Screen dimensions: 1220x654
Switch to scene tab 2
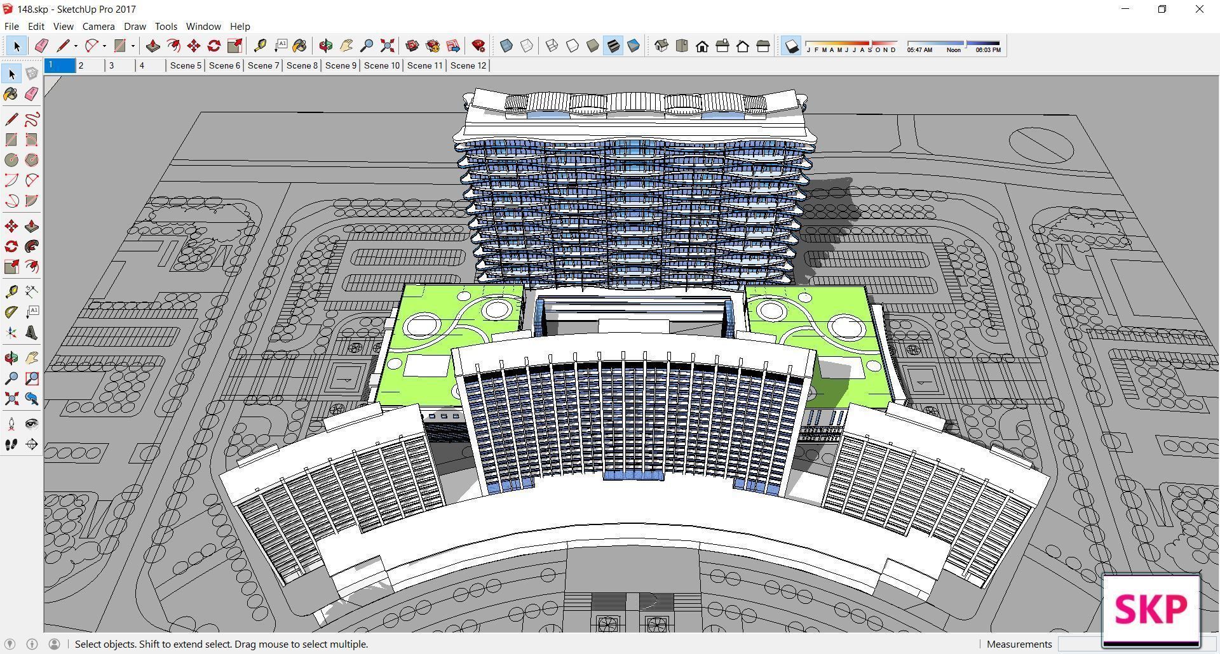(90, 65)
